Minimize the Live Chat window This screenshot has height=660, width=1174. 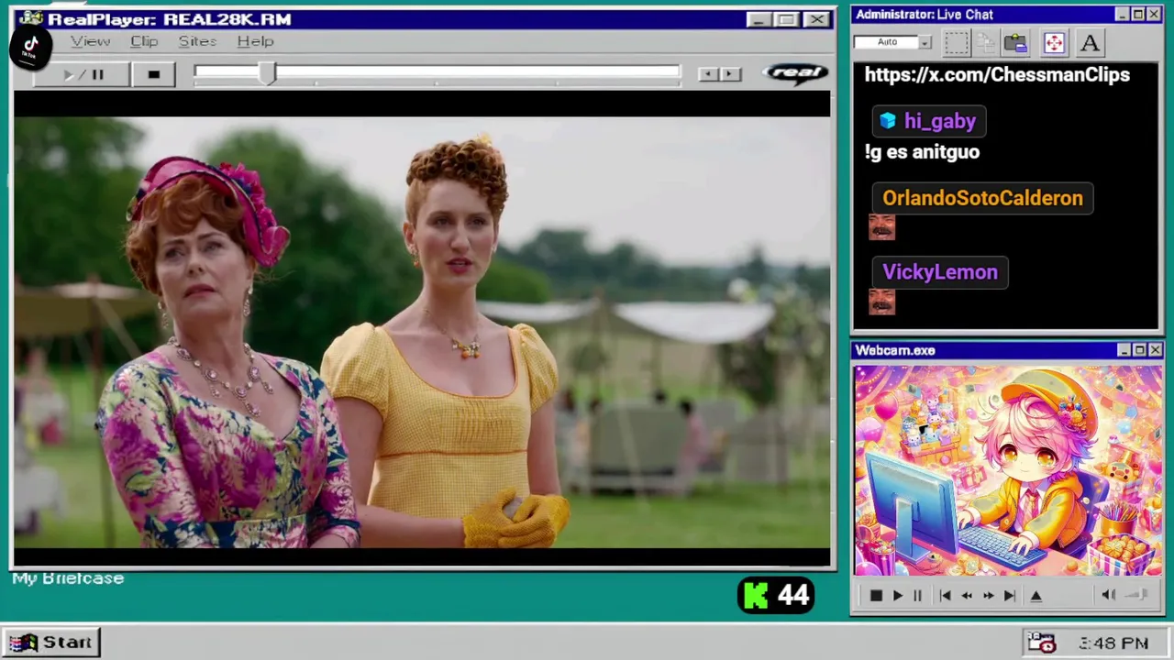pyautogui.click(x=1123, y=15)
